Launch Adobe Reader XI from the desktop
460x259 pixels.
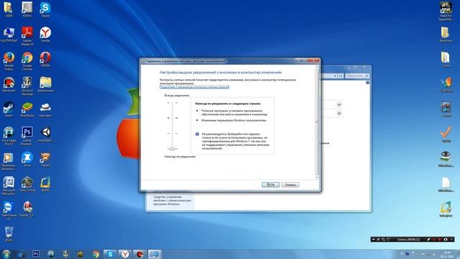(27, 36)
